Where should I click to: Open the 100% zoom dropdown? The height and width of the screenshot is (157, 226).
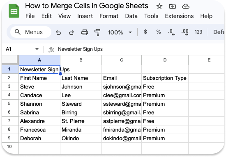point(120,32)
